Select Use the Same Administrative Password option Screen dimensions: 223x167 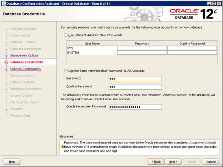coord(65,71)
